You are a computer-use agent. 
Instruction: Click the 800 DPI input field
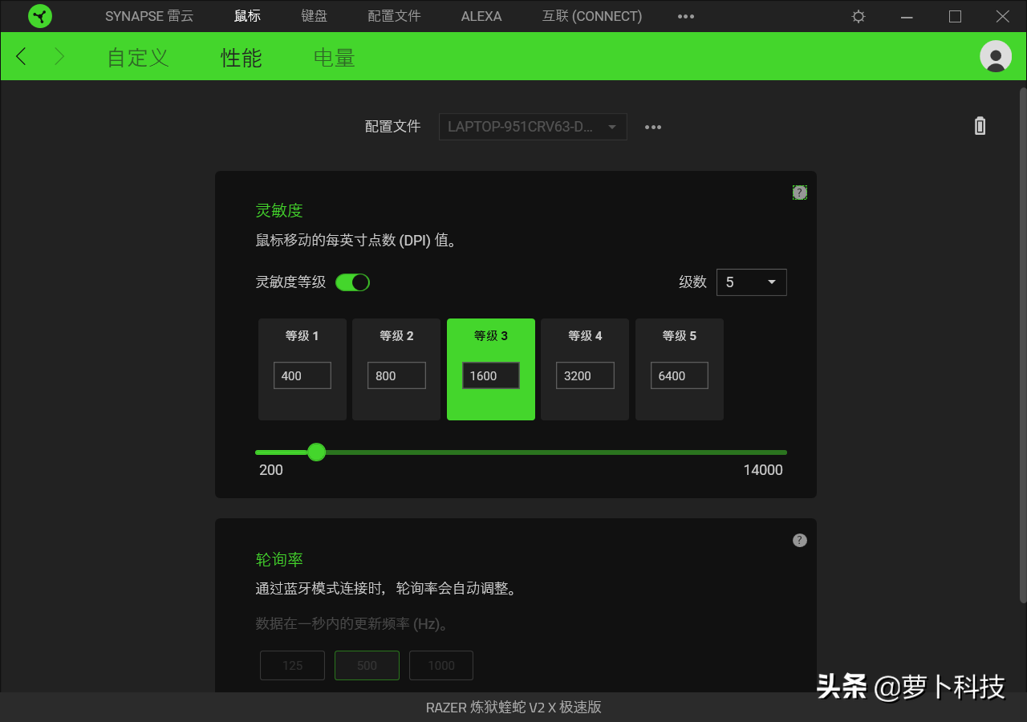(396, 375)
